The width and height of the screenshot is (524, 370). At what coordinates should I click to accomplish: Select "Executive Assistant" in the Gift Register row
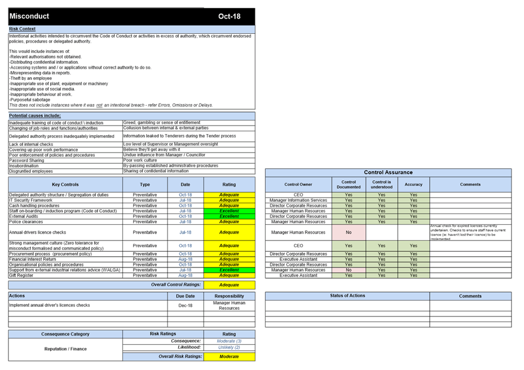298,275
